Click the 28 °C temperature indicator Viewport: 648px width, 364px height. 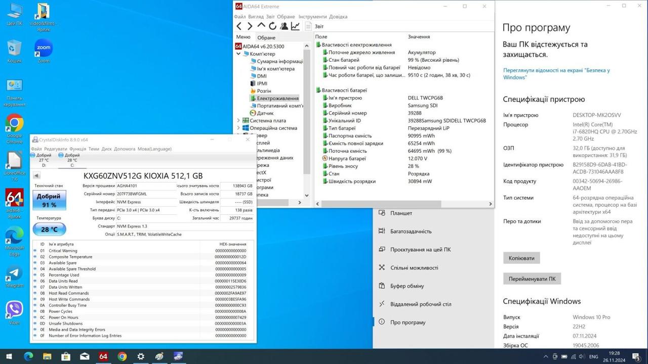point(49,229)
